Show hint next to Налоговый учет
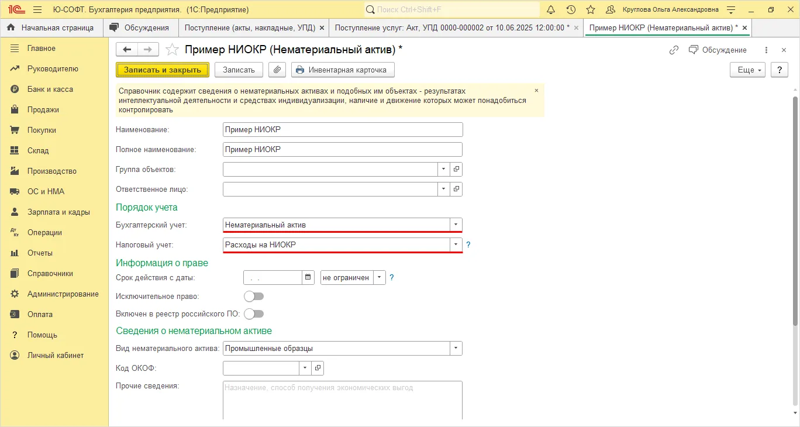The height and width of the screenshot is (427, 800). [x=468, y=245]
